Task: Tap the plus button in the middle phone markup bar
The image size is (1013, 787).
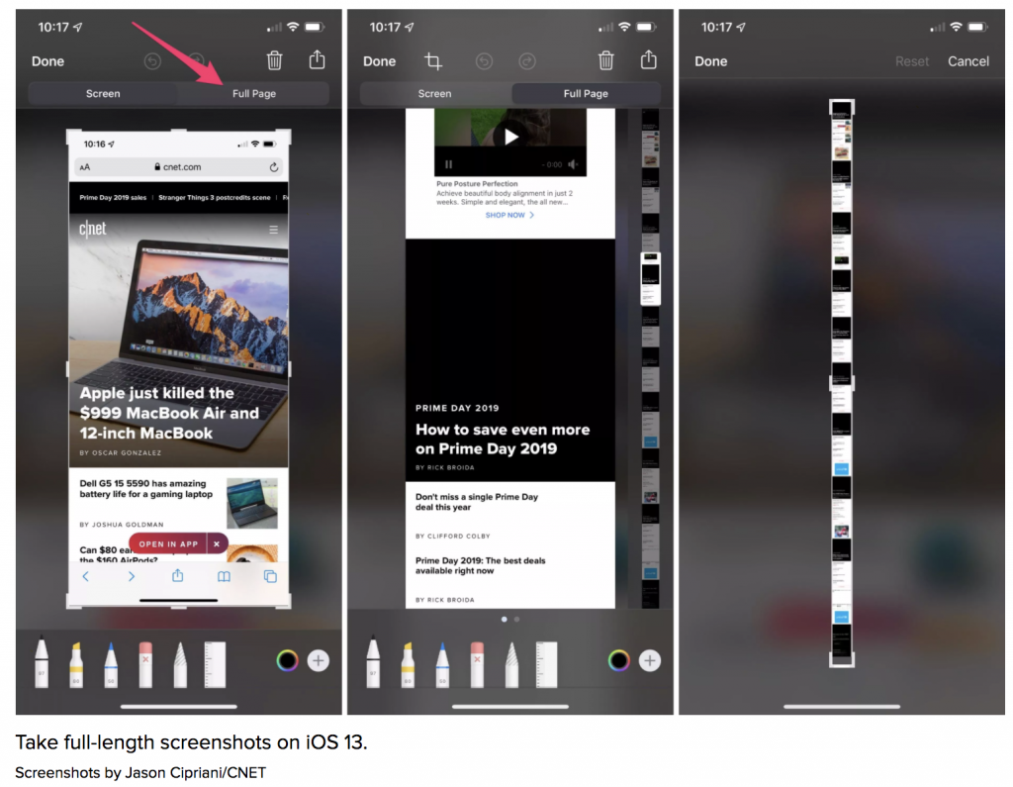Action: click(x=650, y=660)
